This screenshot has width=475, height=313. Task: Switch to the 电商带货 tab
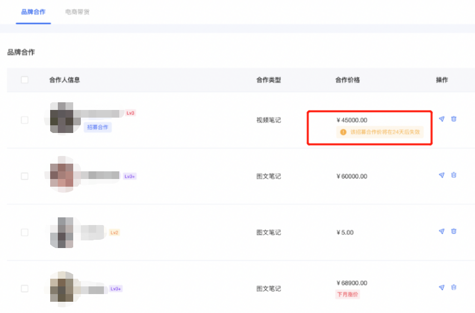click(77, 12)
